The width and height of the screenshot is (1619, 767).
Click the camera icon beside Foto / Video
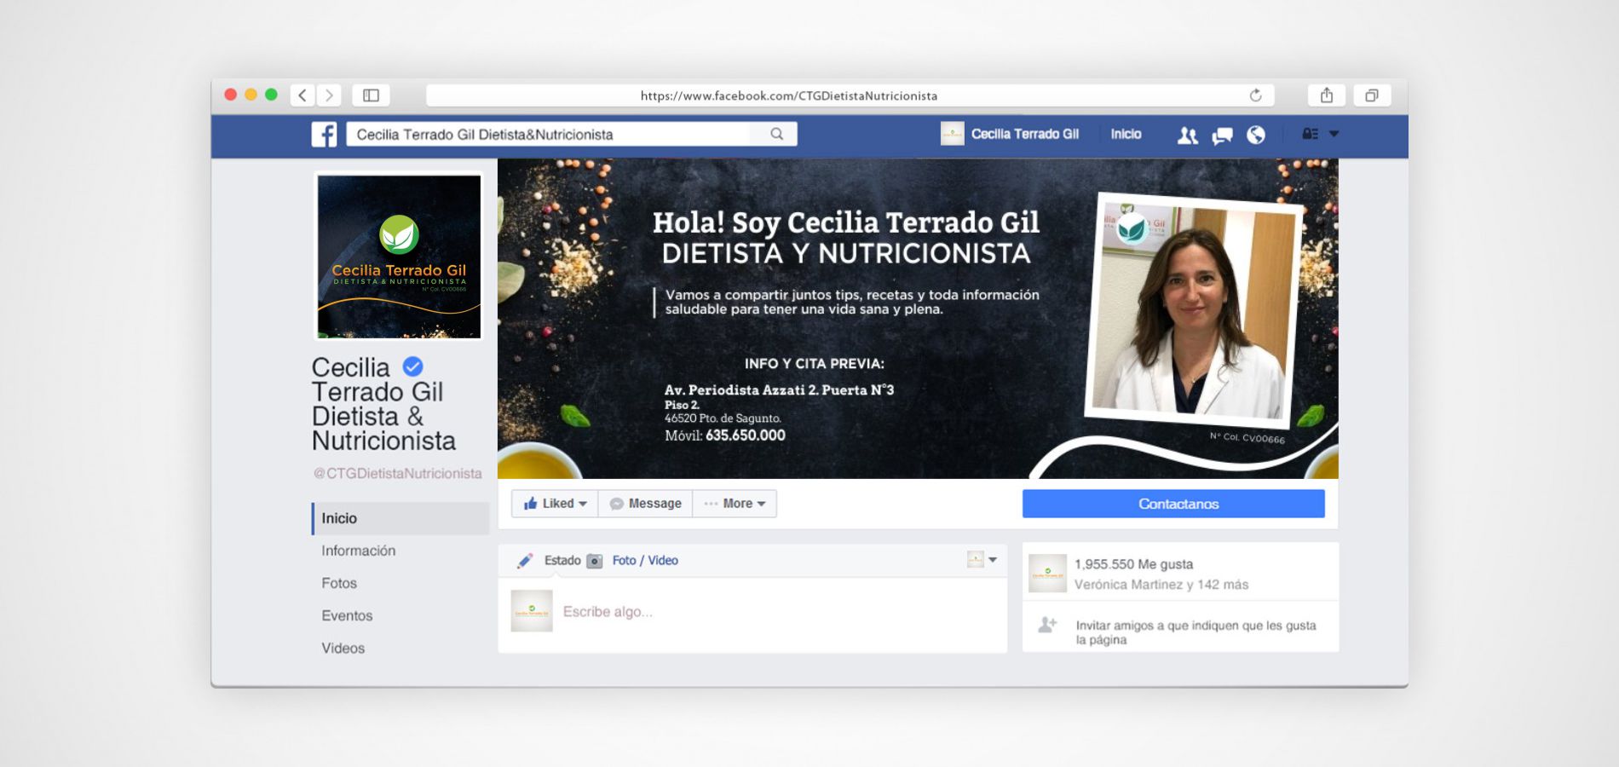(595, 561)
